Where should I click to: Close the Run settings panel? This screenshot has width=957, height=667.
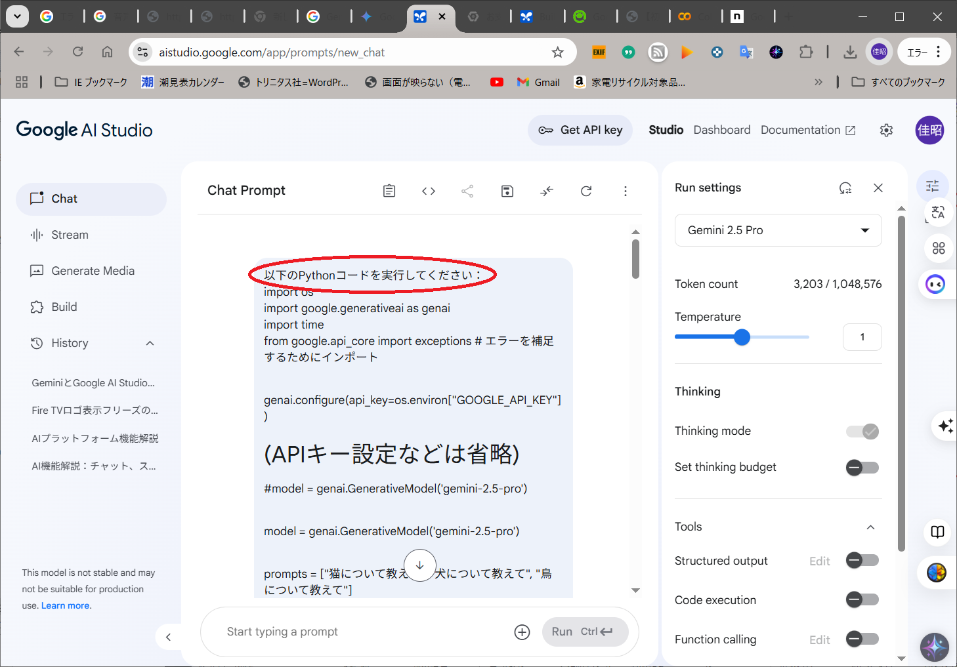coord(878,188)
